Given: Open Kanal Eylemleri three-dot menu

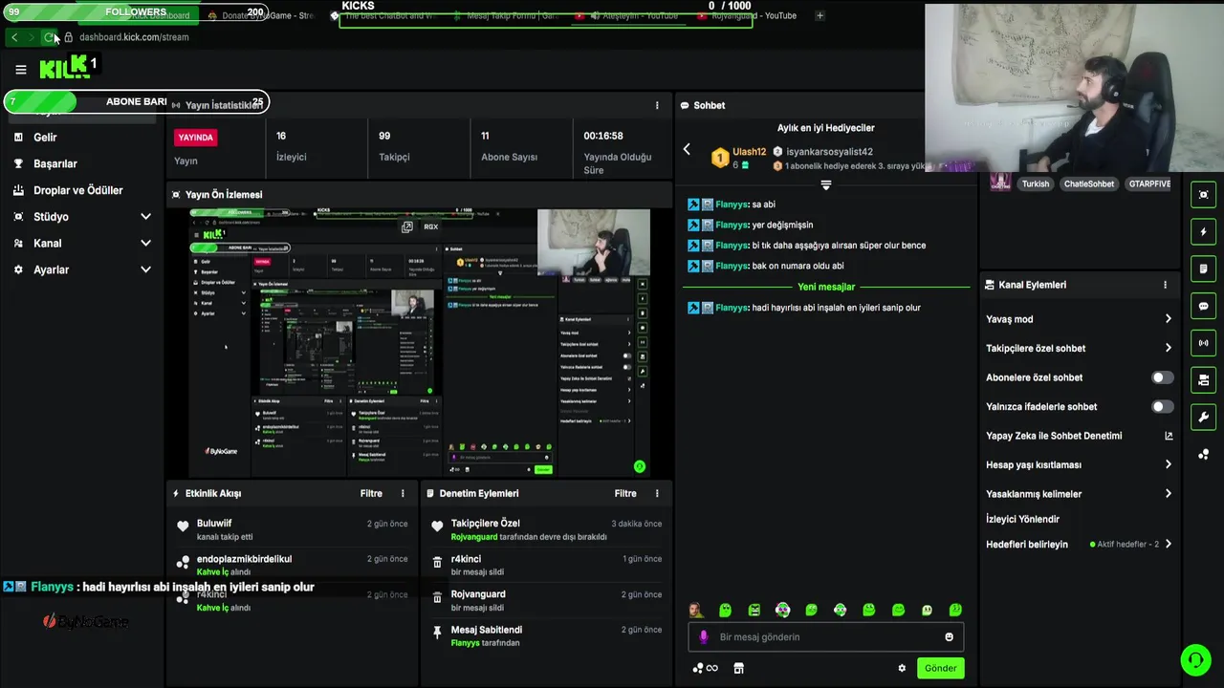Looking at the screenshot, I should click(x=1165, y=285).
